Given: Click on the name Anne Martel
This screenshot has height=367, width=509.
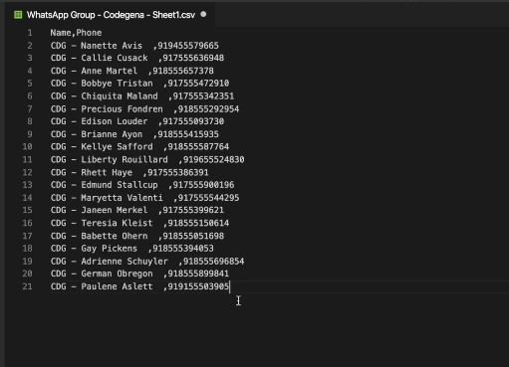Looking at the screenshot, I should 109,71.
